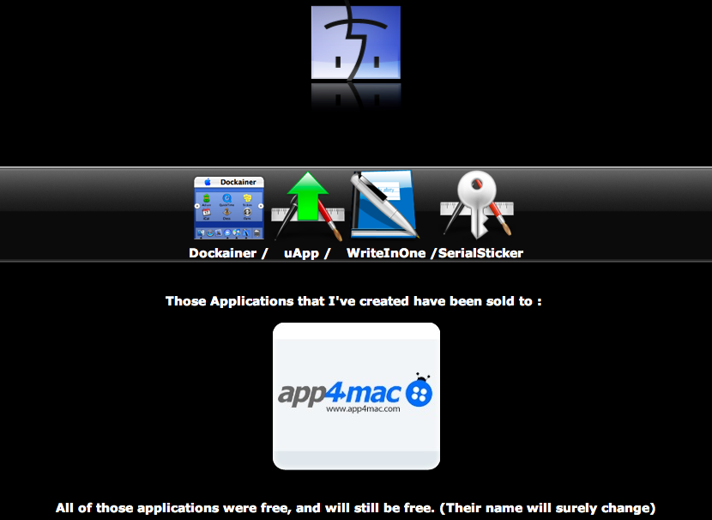Follow the uApp text link
The height and width of the screenshot is (520, 712).
coord(301,253)
